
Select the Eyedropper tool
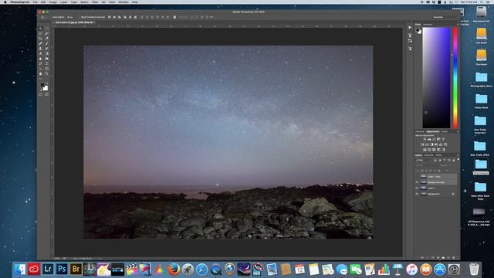point(47,39)
